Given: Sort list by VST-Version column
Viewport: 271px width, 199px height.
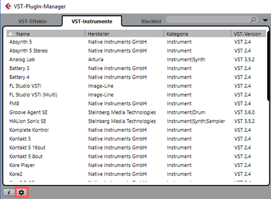Looking at the screenshot, I should 248,34.
